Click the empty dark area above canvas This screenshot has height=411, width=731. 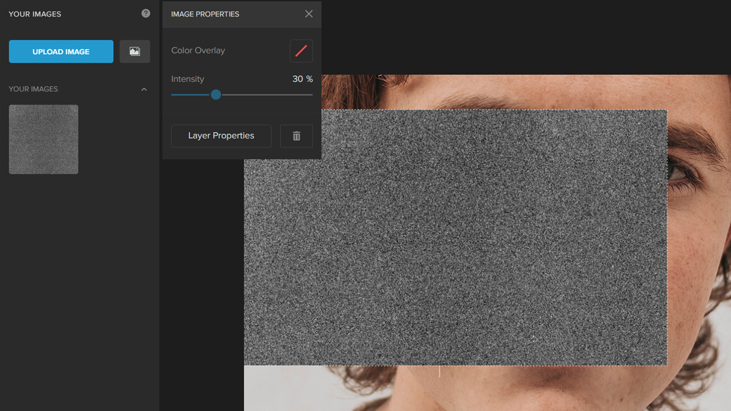point(518,37)
